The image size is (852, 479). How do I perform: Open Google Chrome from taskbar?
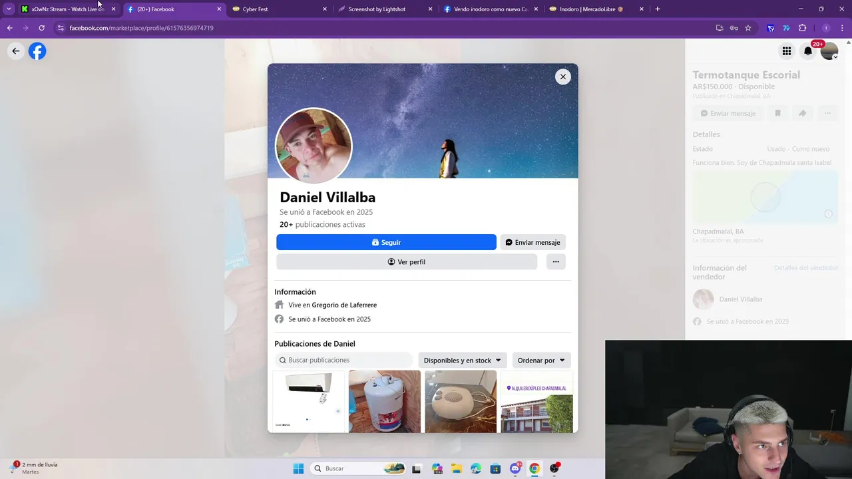pyautogui.click(x=534, y=468)
